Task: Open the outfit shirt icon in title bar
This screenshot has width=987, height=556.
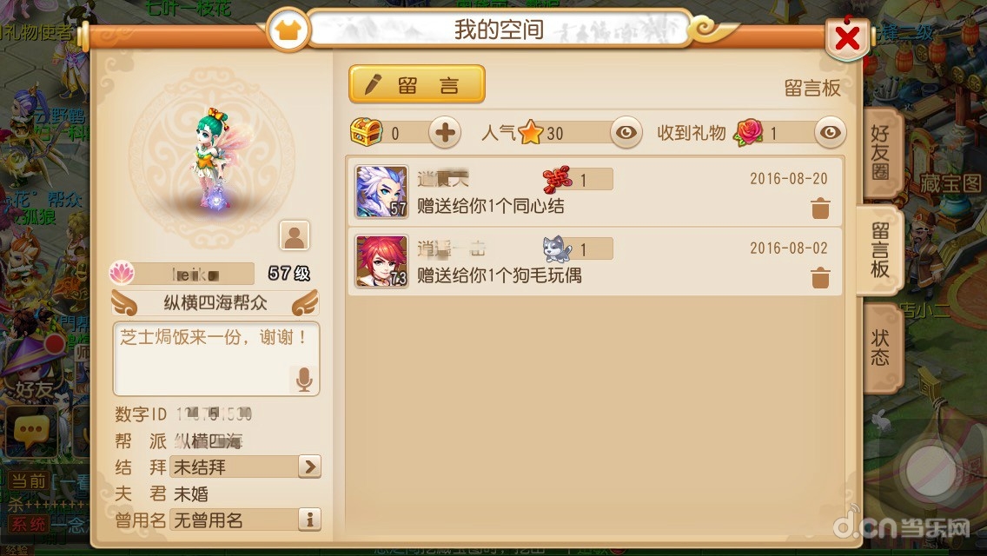Action: click(x=288, y=29)
